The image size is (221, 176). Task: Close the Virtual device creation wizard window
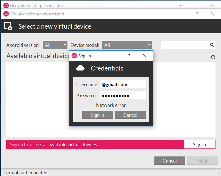(213, 14)
